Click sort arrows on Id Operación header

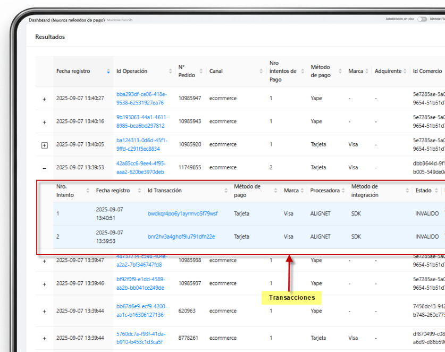pyautogui.click(x=173, y=71)
